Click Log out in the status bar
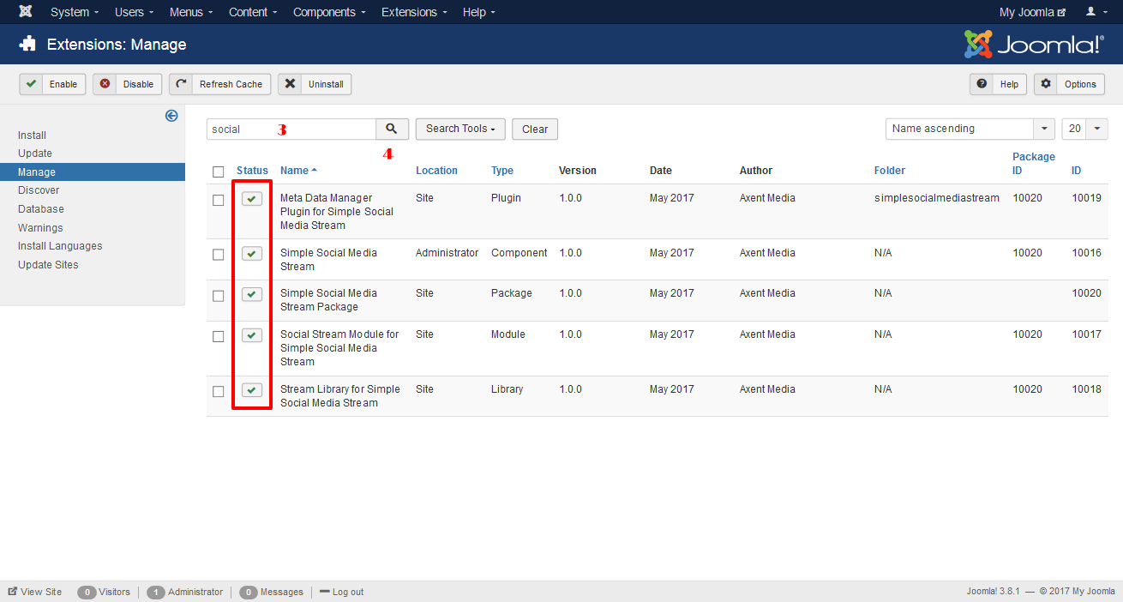1123x602 pixels. 341,592
